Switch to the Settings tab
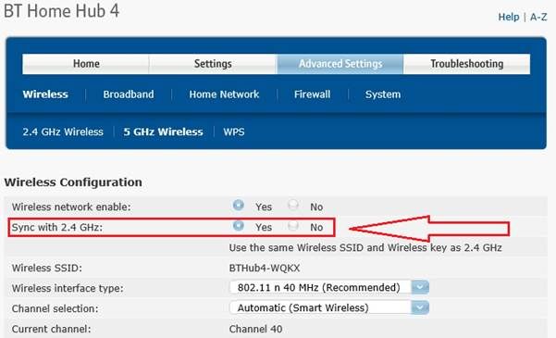Image resolution: width=556 pixels, height=338 pixels. point(213,64)
